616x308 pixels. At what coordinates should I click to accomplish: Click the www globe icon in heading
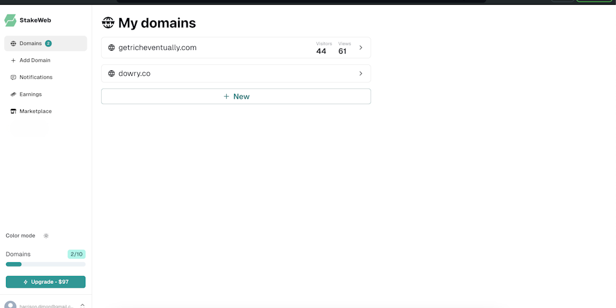[108, 23]
